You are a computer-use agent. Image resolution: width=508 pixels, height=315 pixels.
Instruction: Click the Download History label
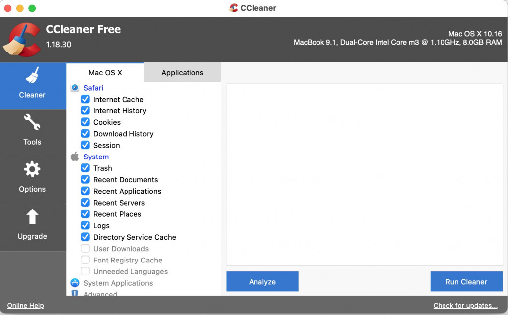(x=123, y=134)
